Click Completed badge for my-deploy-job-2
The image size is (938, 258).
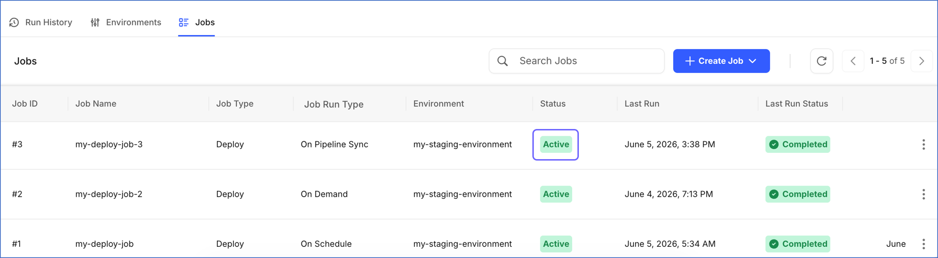(798, 194)
